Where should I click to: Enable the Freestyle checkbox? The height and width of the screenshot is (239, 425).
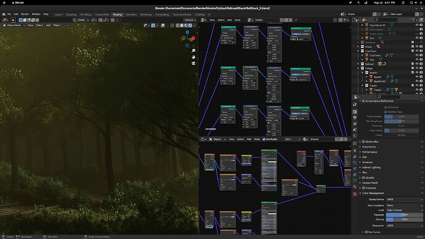[363, 188]
